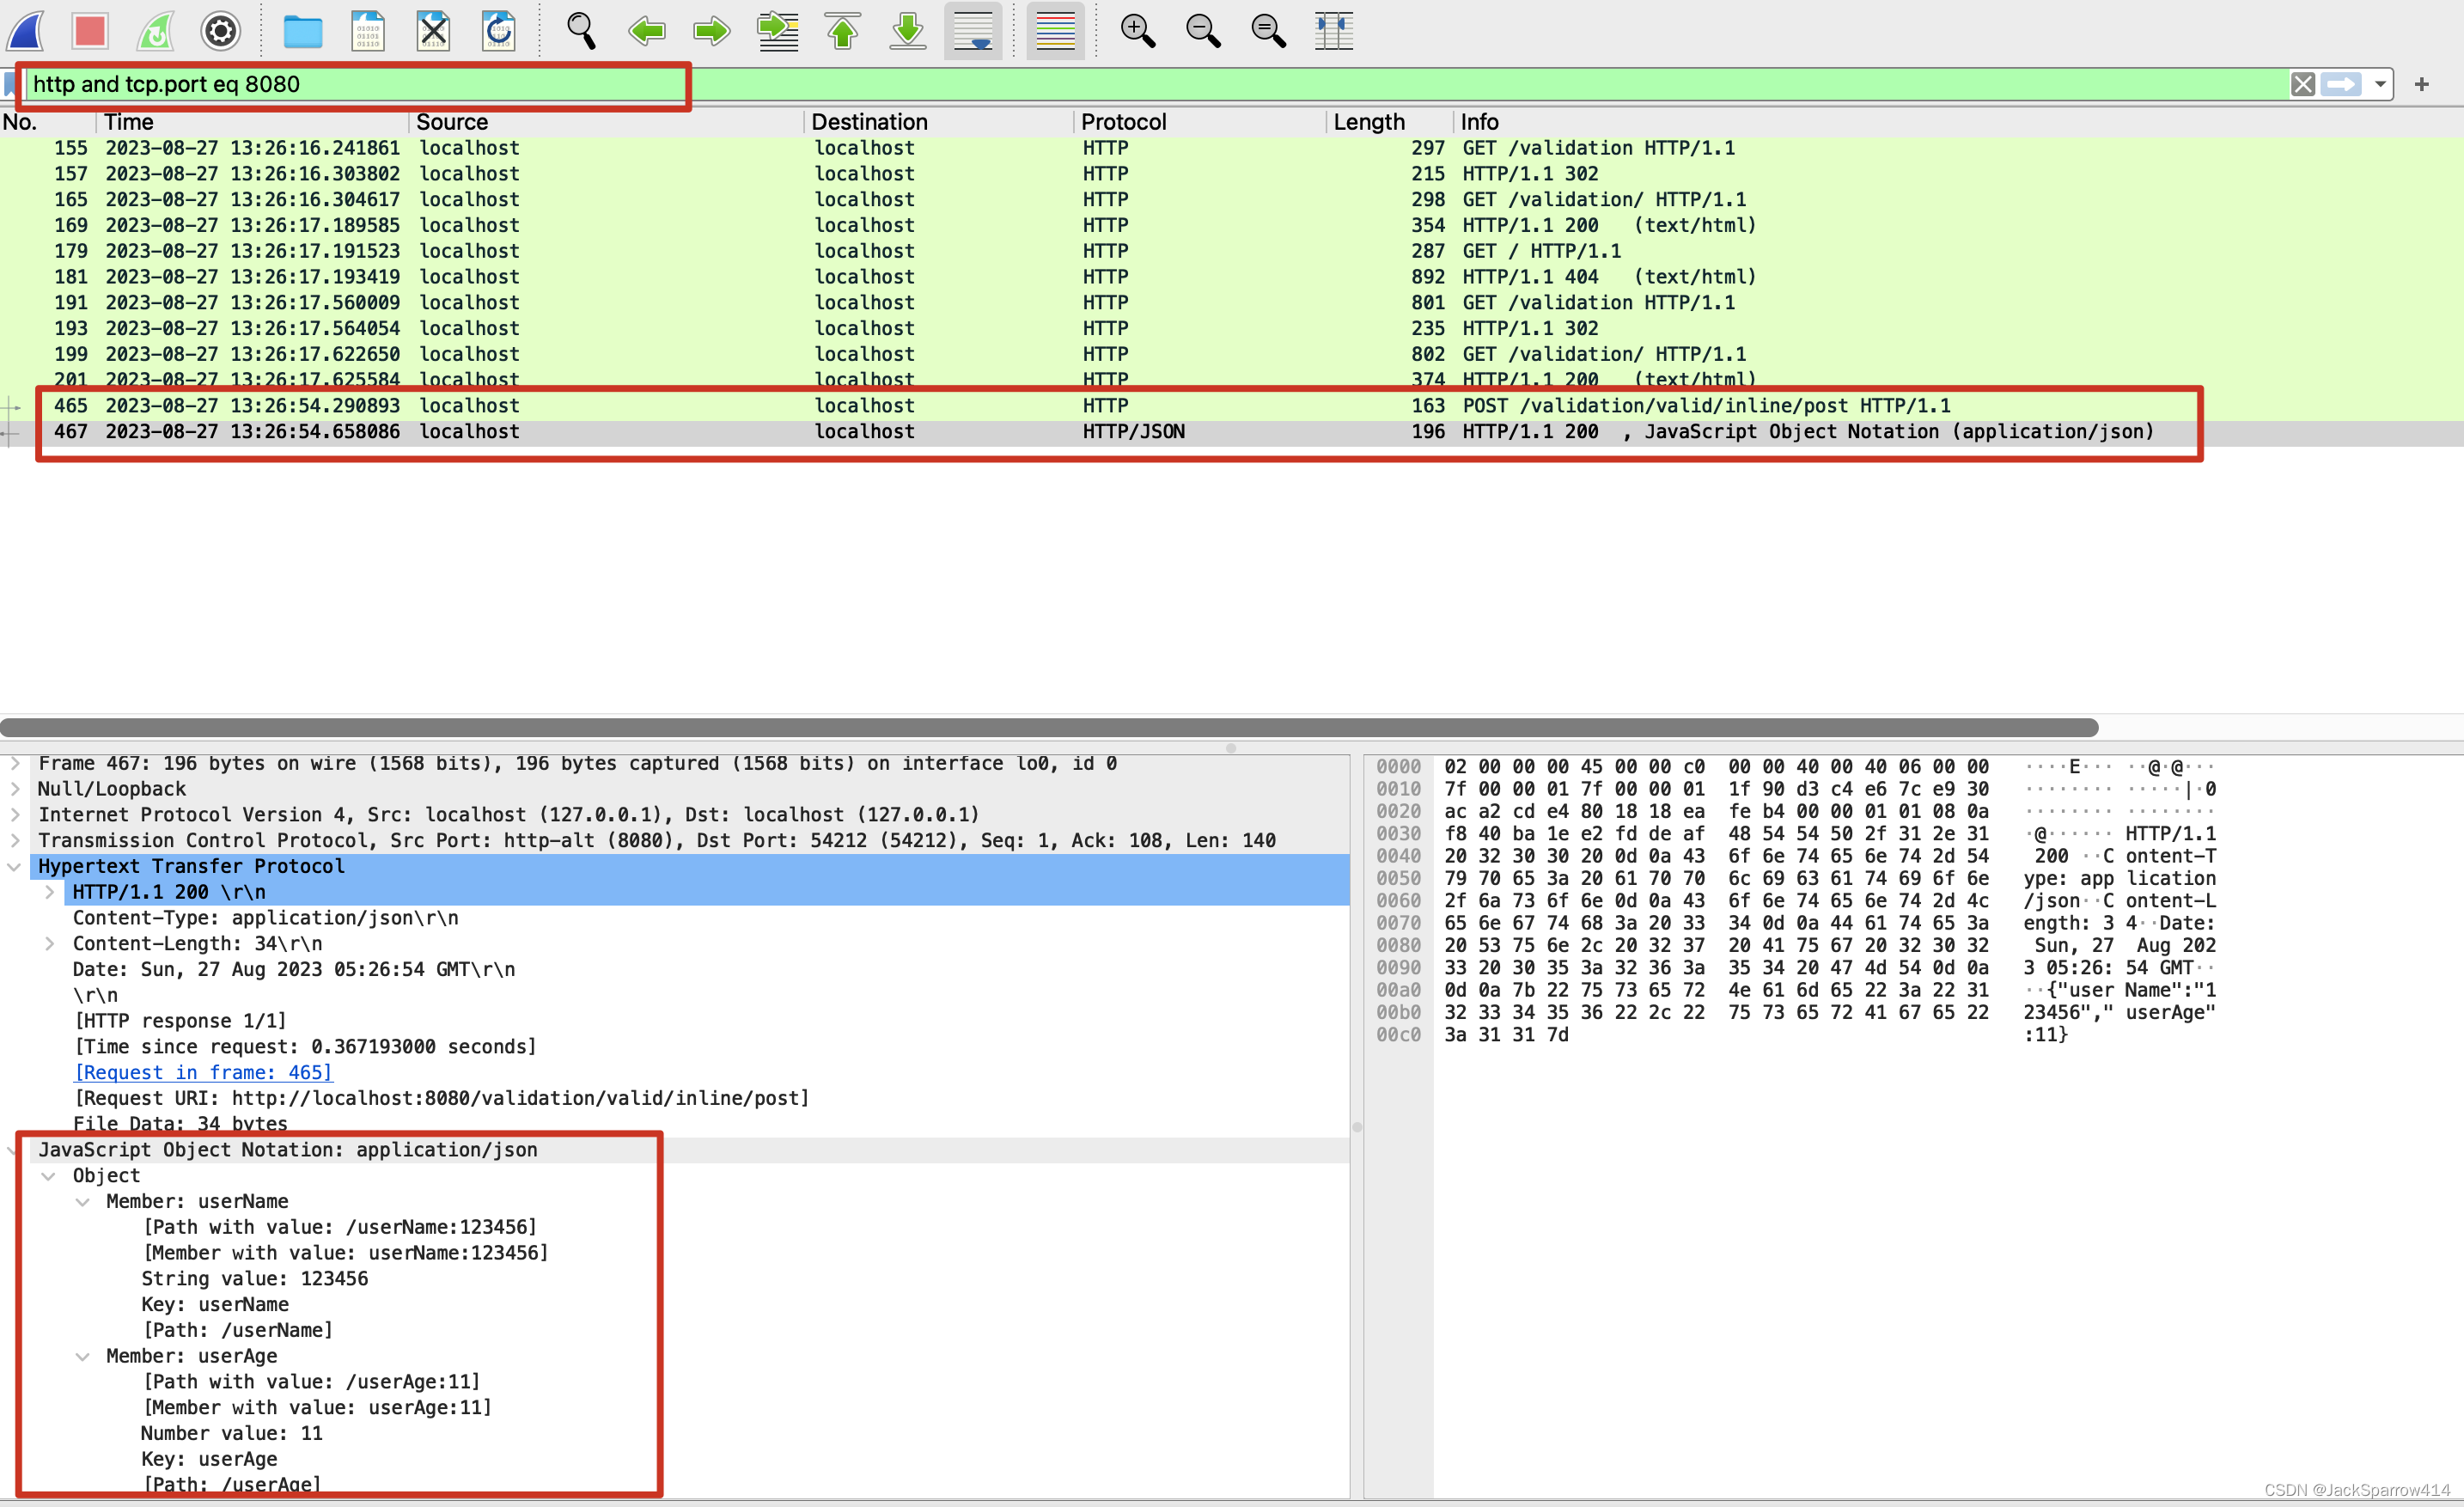Go forward in packet history
Viewport: 2464px width, 1507px height.
712,31
